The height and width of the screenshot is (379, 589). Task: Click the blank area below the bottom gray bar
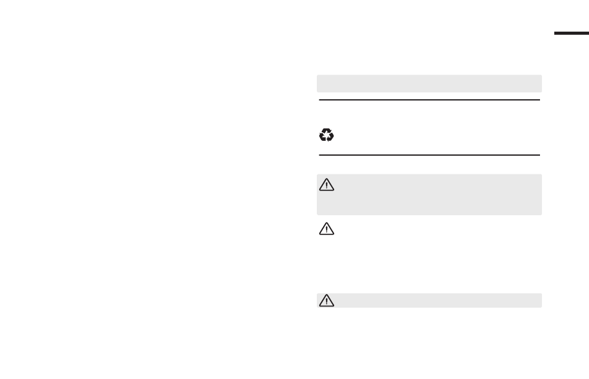pyautogui.click(x=429, y=341)
